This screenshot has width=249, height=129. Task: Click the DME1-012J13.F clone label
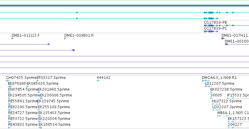tap(25, 35)
